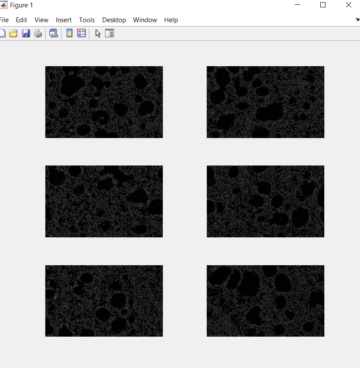Screen dimensions: 360x368
Task: Click the MATLAB logo in title bar
Action: (x=4, y=5)
